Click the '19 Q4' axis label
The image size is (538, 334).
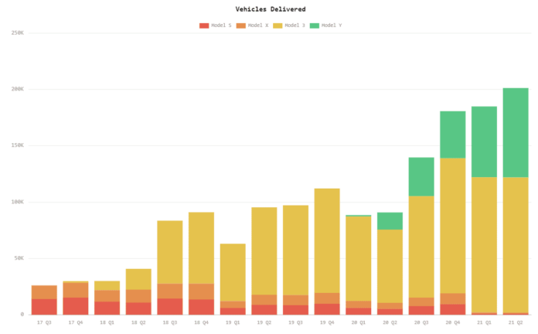click(327, 322)
